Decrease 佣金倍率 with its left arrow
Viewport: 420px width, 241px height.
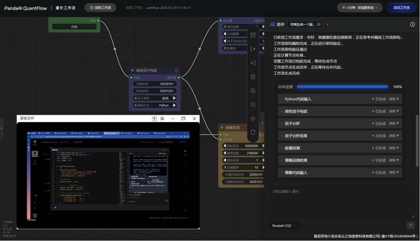[x=224, y=160]
